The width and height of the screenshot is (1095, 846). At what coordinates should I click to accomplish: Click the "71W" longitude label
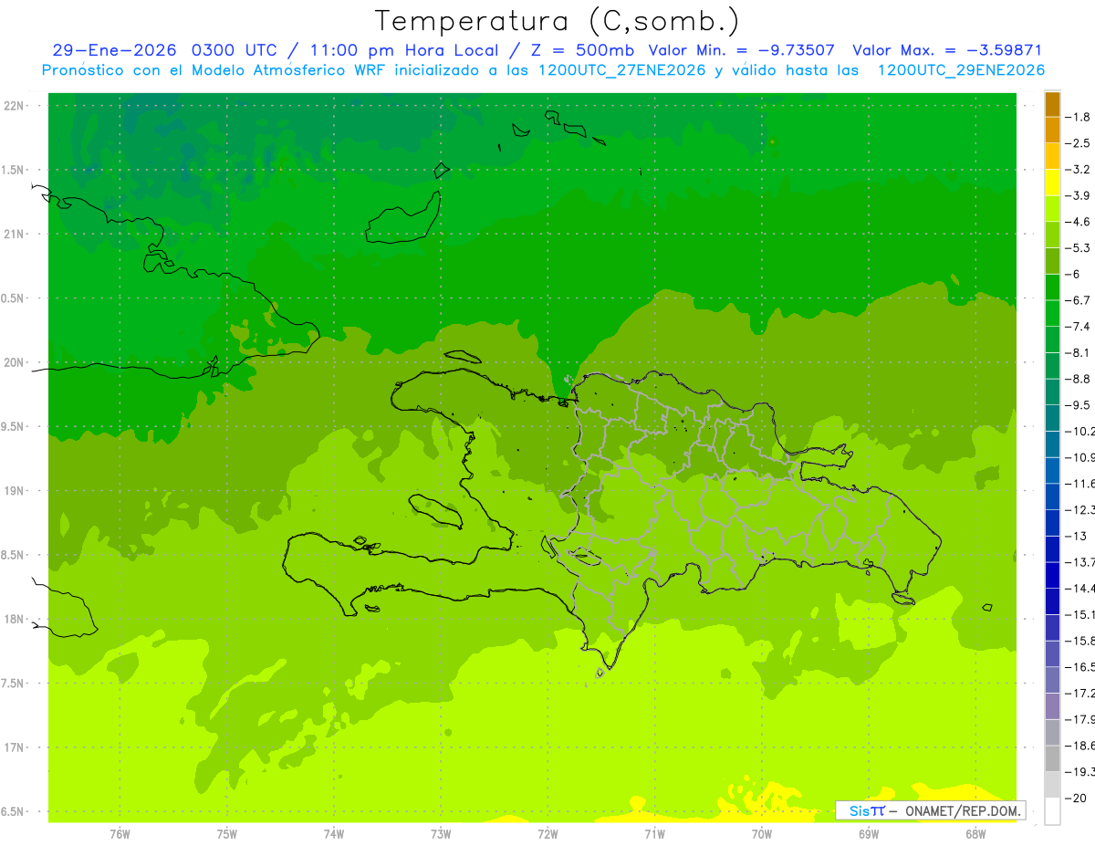[x=654, y=834]
